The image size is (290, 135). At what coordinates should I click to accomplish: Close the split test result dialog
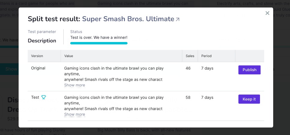(x=267, y=13)
